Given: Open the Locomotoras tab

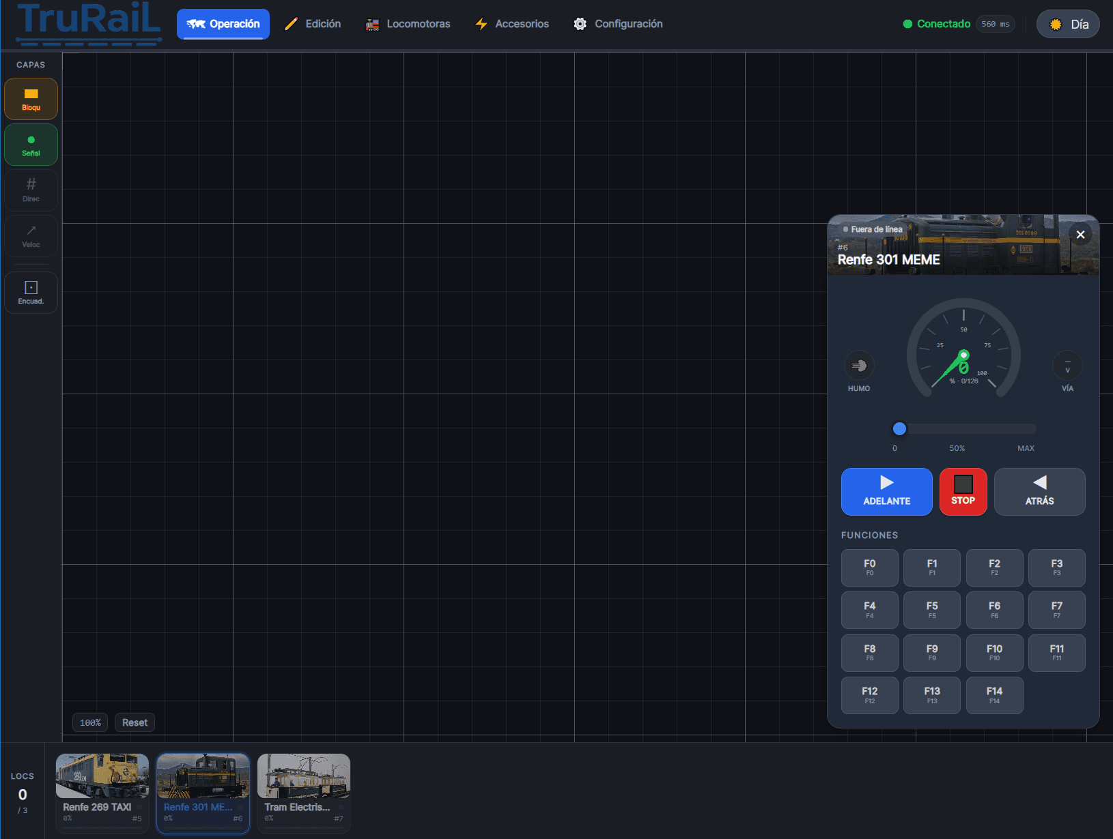Looking at the screenshot, I should [408, 24].
